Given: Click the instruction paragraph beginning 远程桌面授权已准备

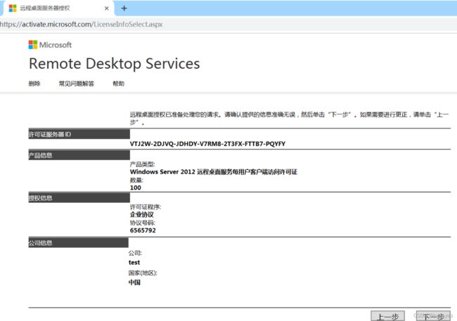Looking at the screenshot, I should [289, 118].
